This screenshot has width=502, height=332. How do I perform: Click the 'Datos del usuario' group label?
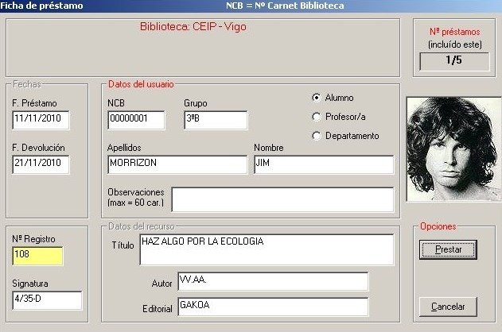141,84
